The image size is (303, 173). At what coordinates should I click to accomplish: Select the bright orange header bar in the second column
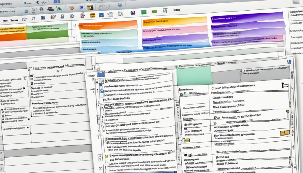(x=108, y=25)
